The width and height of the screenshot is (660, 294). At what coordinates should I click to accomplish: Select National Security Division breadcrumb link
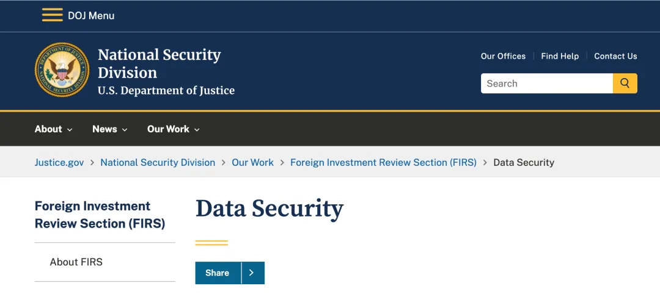click(158, 162)
